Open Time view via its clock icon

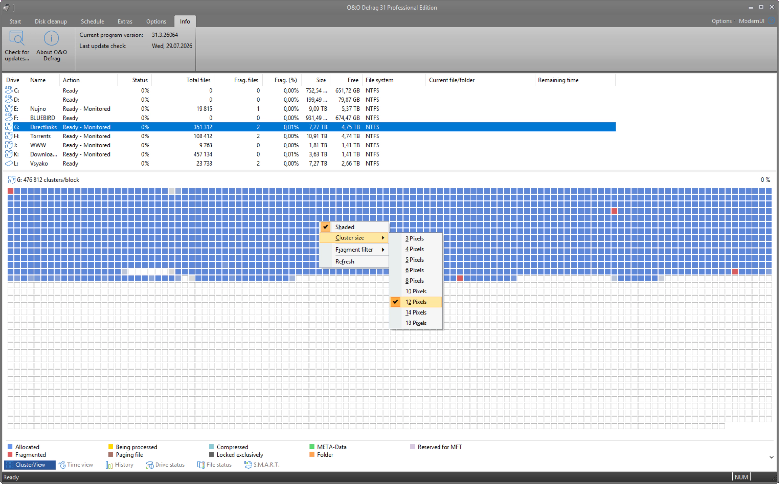coord(62,465)
